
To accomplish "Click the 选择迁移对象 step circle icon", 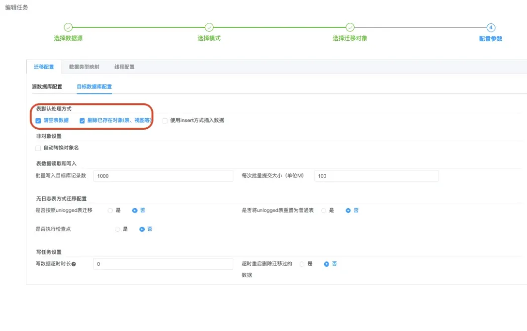I will 350,27.
